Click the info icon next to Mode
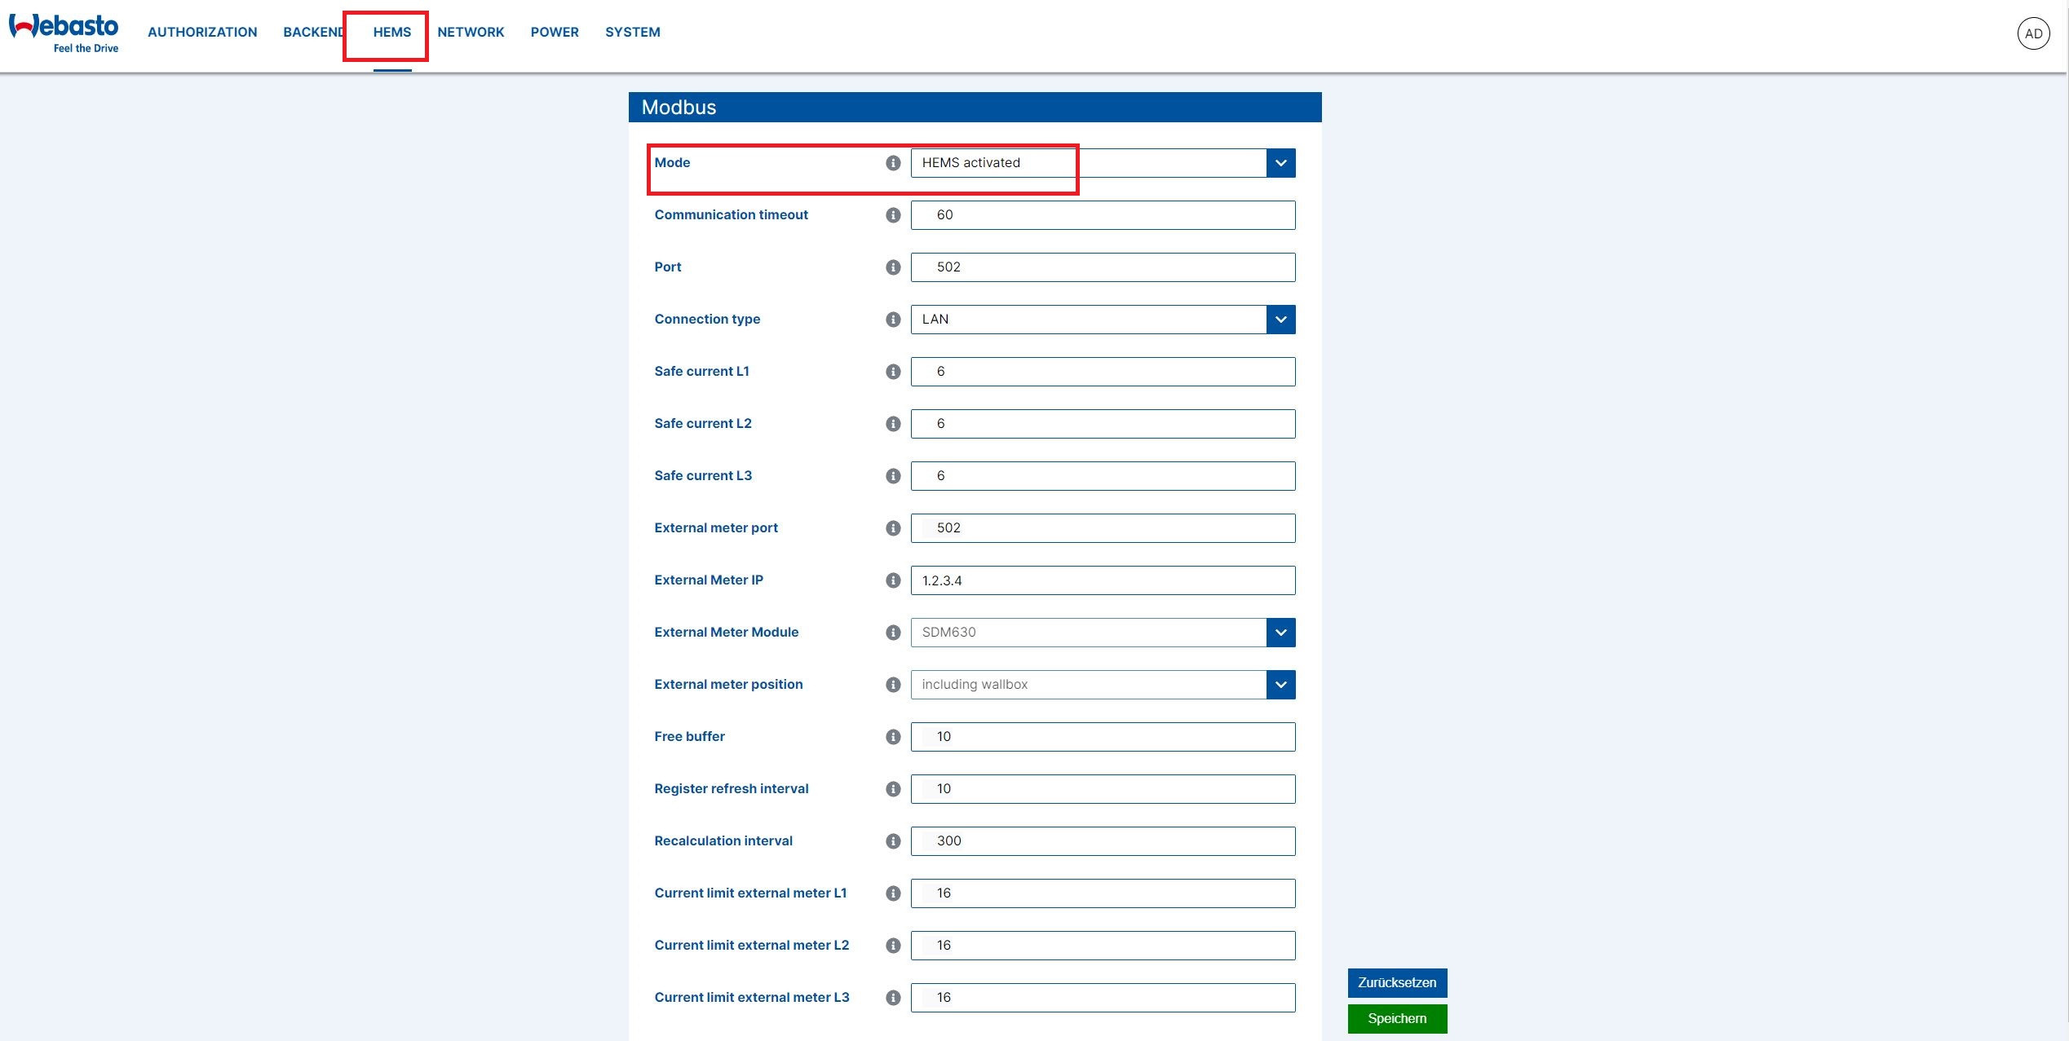Viewport: 2069px width, 1041px height. point(893,163)
